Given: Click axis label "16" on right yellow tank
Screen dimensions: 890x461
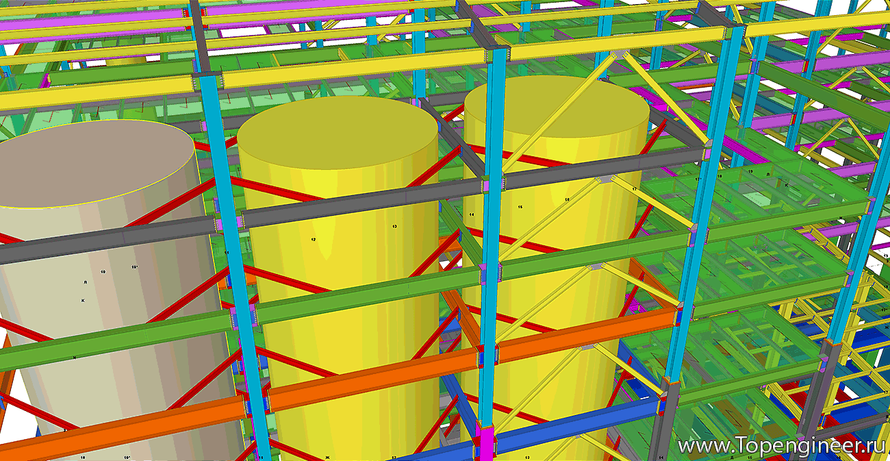Looking at the screenshot, I should click(567, 199).
